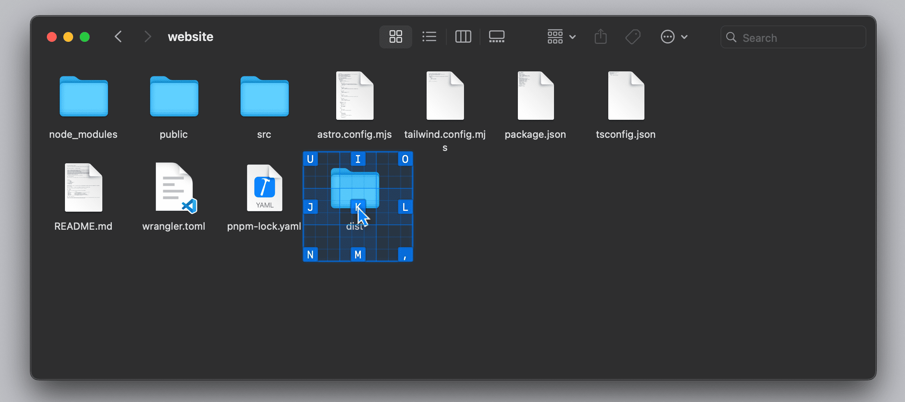Open the grouping options dropdown

click(x=561, y=37)
